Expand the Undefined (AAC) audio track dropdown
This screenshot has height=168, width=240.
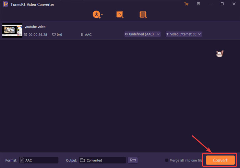(x=142, y=34)
